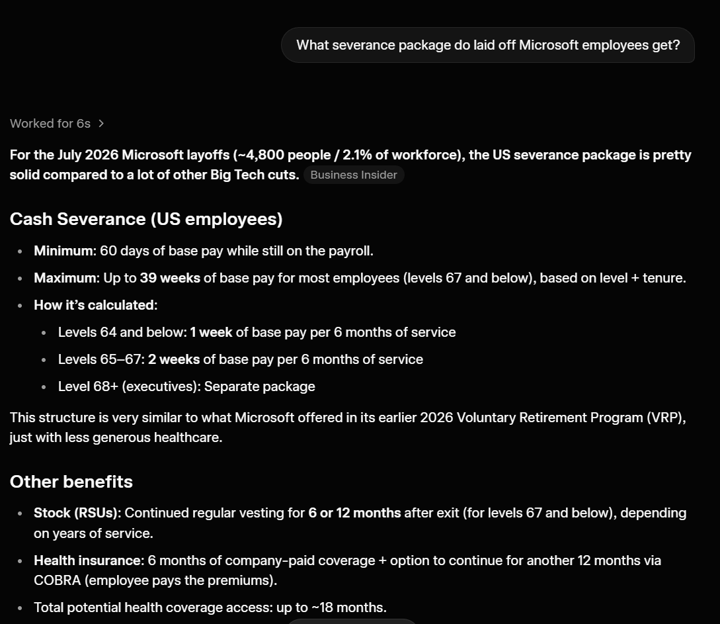Open the Business Insider source citation
Image resolution: width=720 pixels, height=624 pixels.
[x=354, y=175]
